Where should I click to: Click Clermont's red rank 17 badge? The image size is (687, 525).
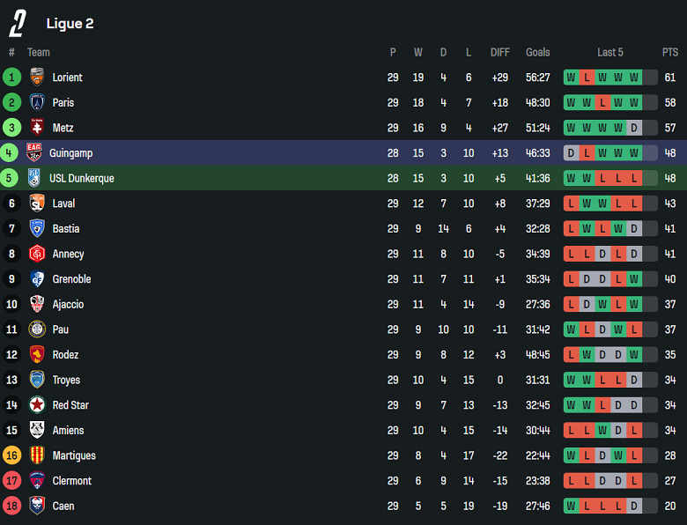click(11, 481)
